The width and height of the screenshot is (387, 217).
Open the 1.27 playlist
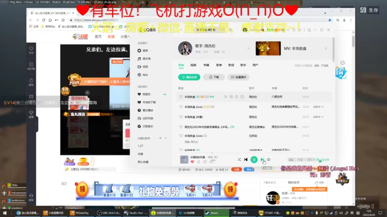click(140, 146)
